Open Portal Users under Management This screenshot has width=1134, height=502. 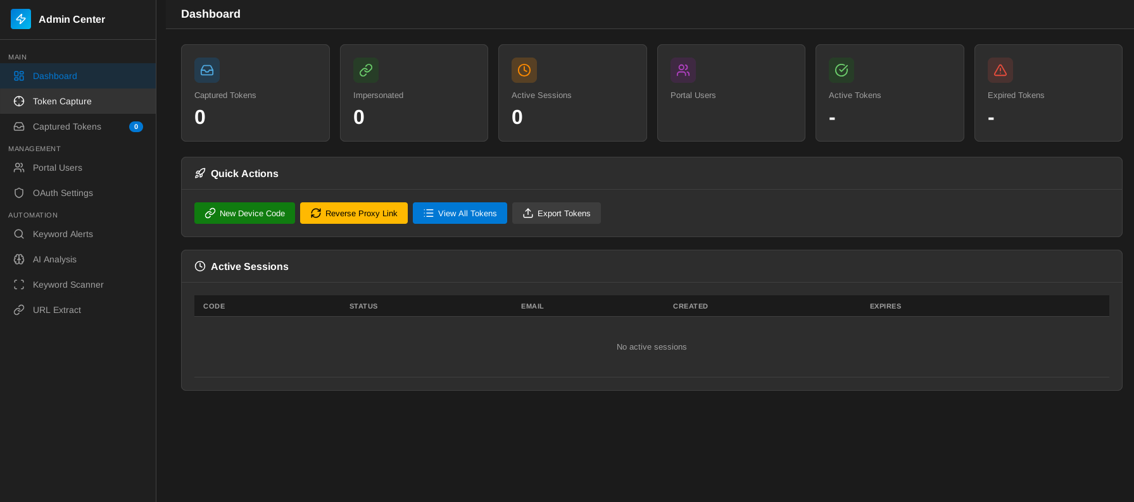(x=58, y=168)
